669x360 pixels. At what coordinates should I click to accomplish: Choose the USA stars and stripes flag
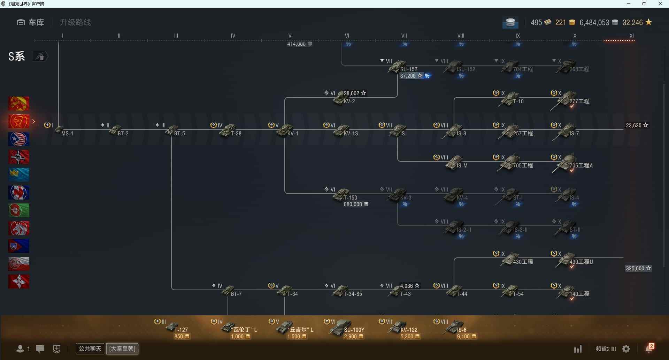19,139
